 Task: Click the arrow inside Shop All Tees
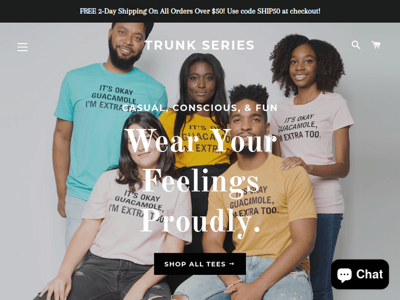(x=231, y=264)
